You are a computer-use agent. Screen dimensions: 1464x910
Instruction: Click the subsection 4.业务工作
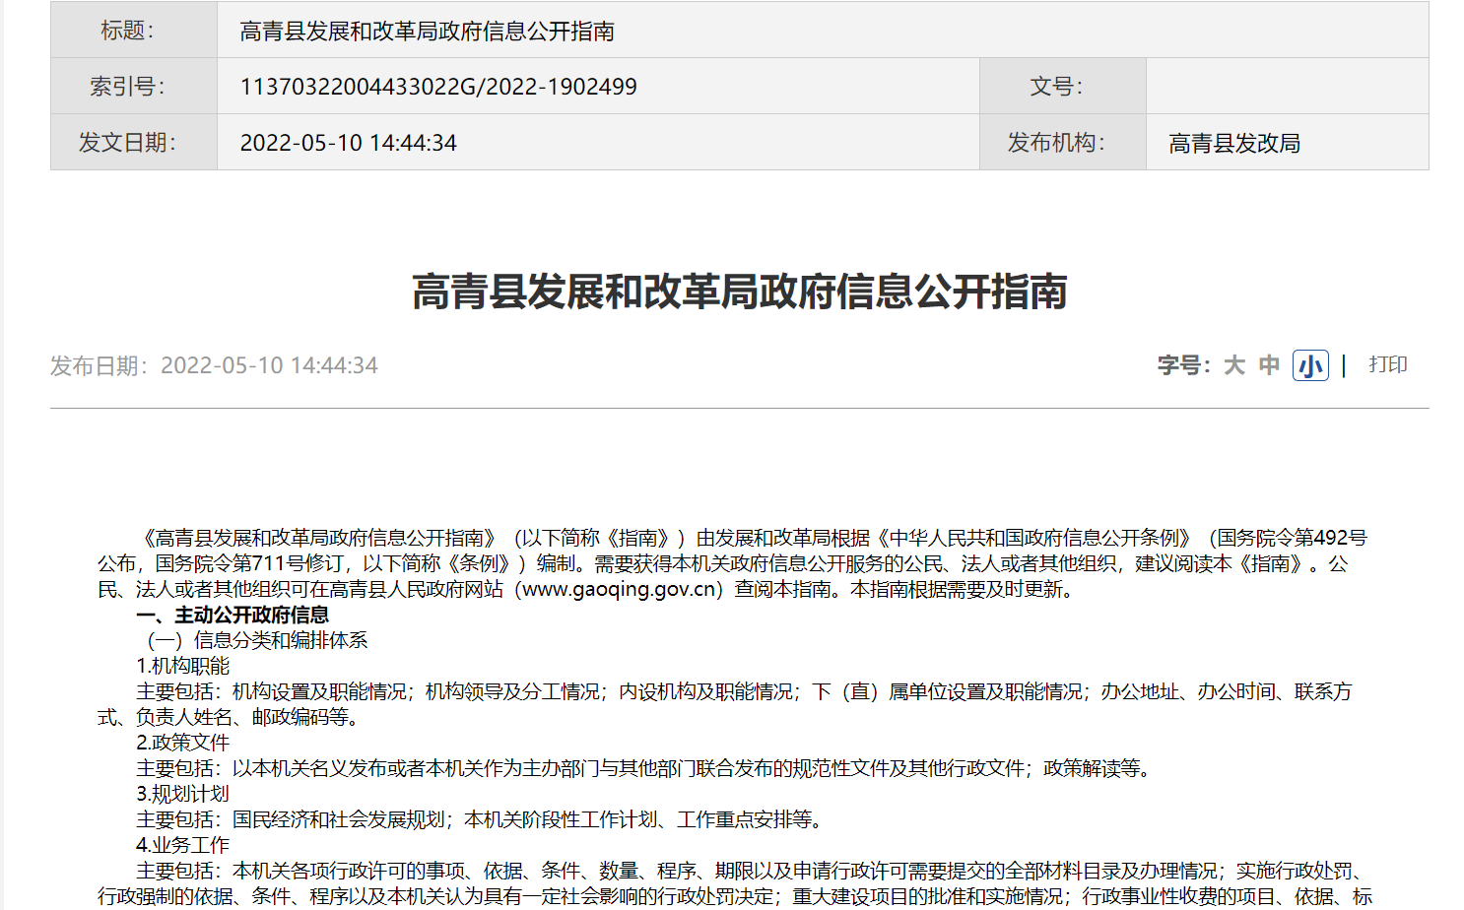(x=182, y=846)
